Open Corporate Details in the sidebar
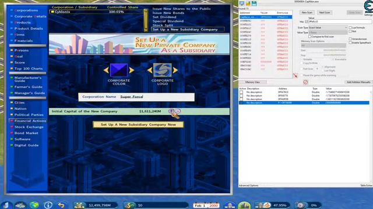 [x=30, y=16]
